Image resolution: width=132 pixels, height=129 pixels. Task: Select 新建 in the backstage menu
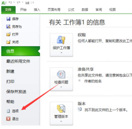click(x=10, y=71)
